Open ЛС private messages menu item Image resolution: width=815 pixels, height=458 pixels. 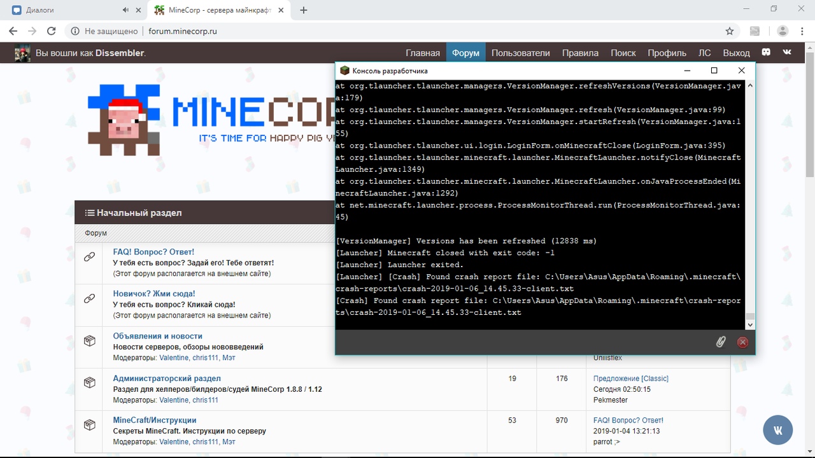(x=705, y=53)
